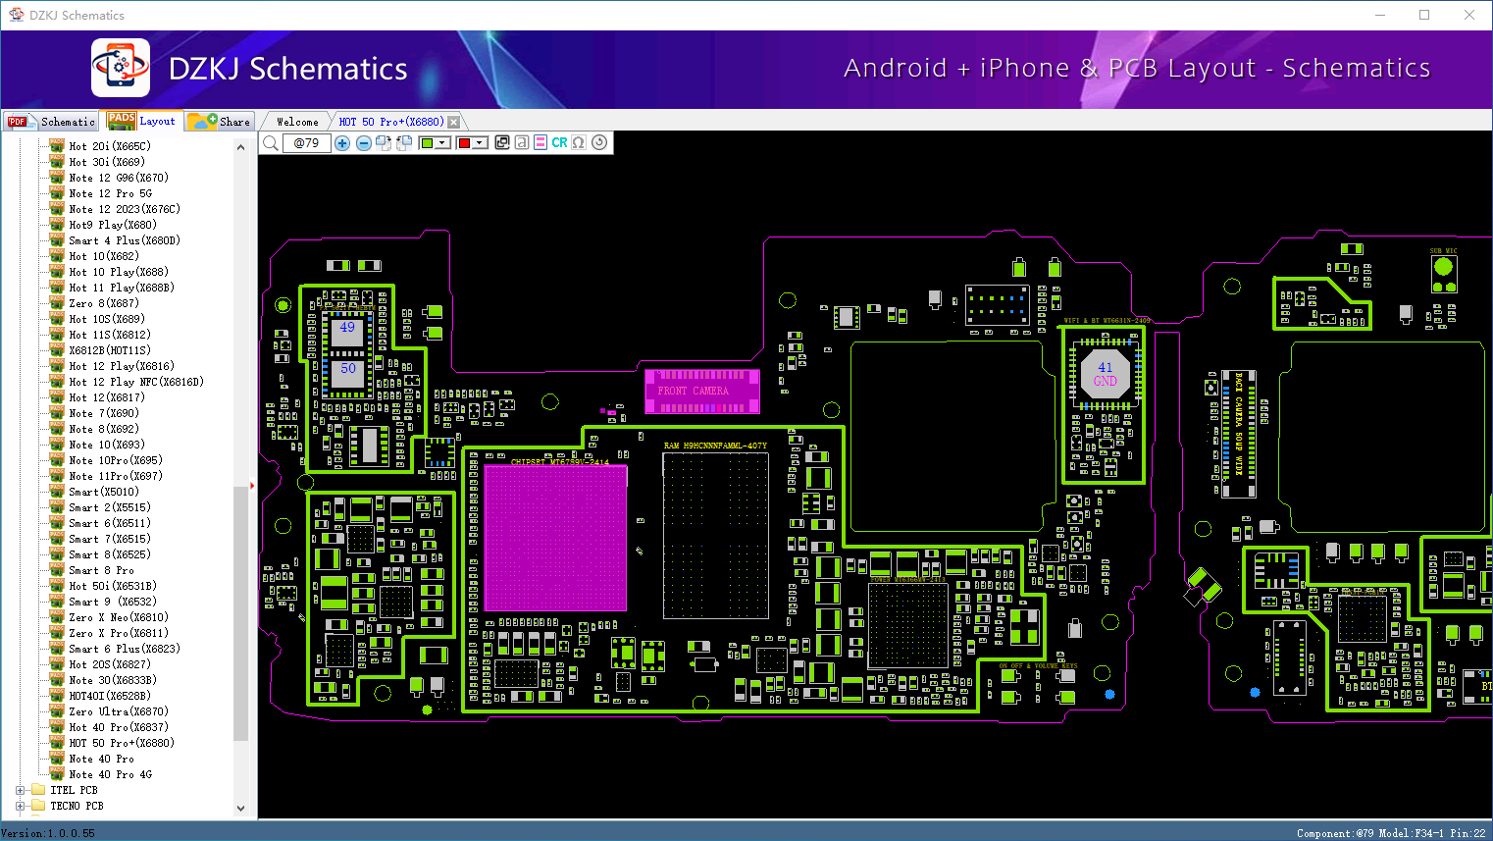
Task: Click the pink bars toolbar icon
Action: (541, 142)
